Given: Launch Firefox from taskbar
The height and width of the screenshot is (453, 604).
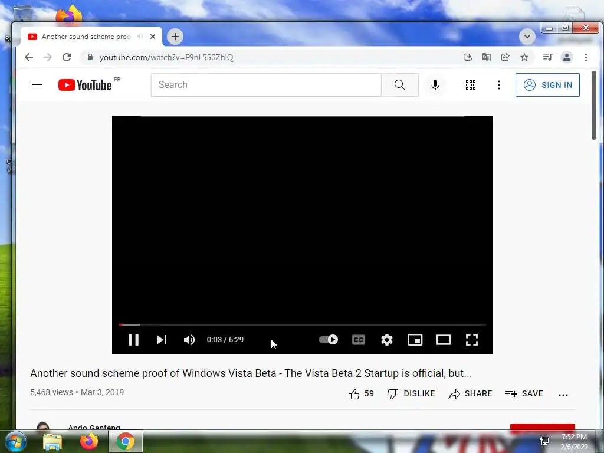Looking at the screenshot, I should pyautogui.click(x=89, y=441).
